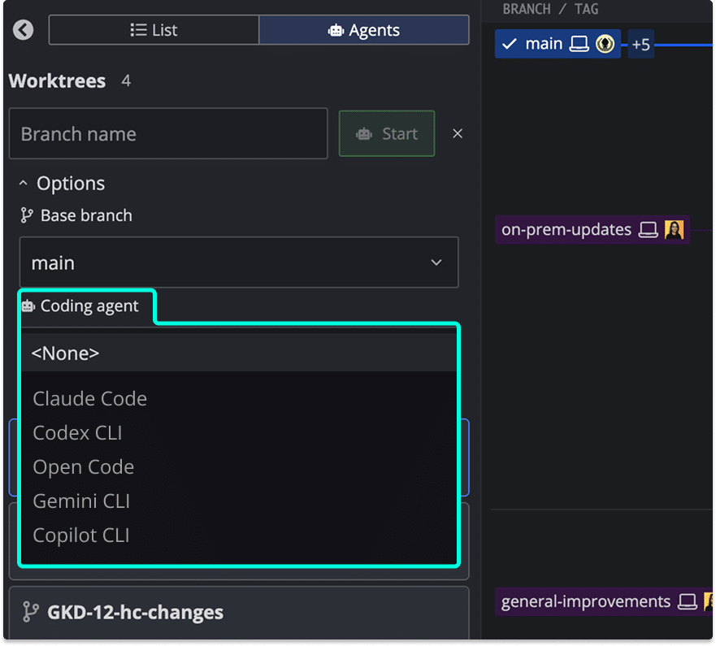The height and width of the screenshot is (646, 716).
Task: Switch to the List tab
Action: click(153, 29)
